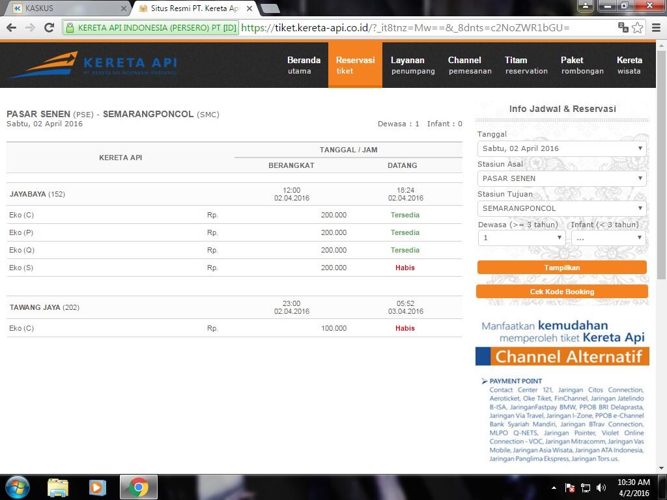This screenshot has width=667, height=500.
Task: Click Habis status for Tawang Jaya Eko (C)
Action: [405, 328]
